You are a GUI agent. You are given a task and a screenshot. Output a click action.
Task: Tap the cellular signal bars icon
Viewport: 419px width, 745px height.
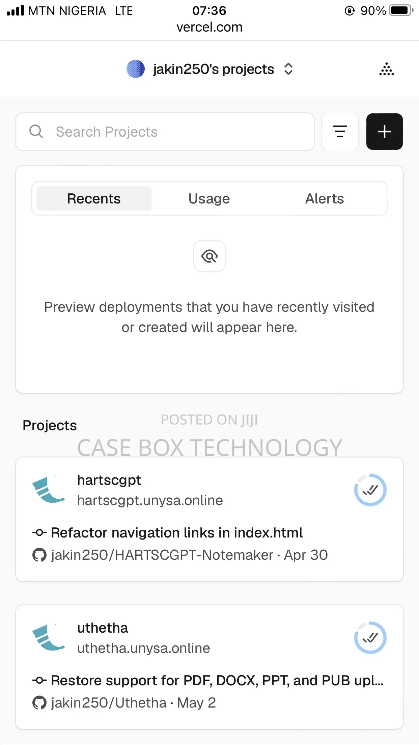coord(16,10)
